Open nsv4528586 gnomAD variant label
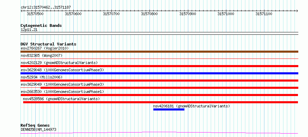This screenshot has width=308, height=137. pos(61,99)
